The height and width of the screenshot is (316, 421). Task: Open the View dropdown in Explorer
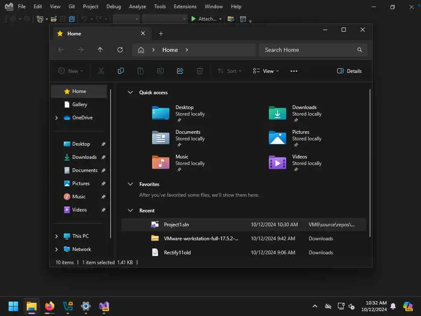(x=266, y=71)
